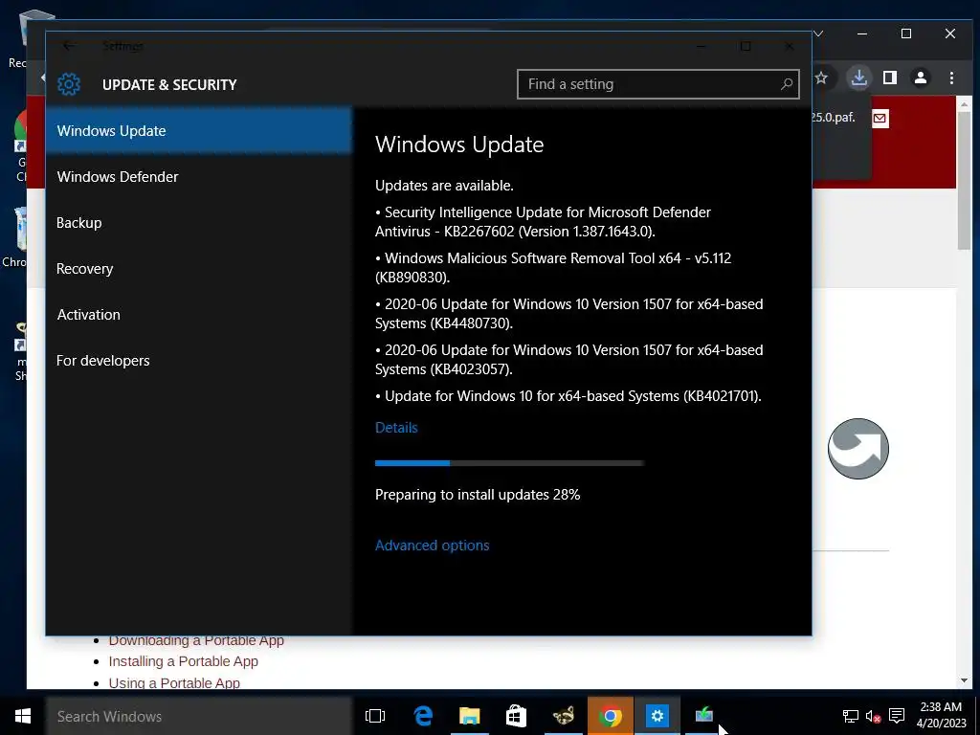This screenshot has width=980, height=735.
Task: Open Task View in the taskbar
Action: [x=375, y=716]
